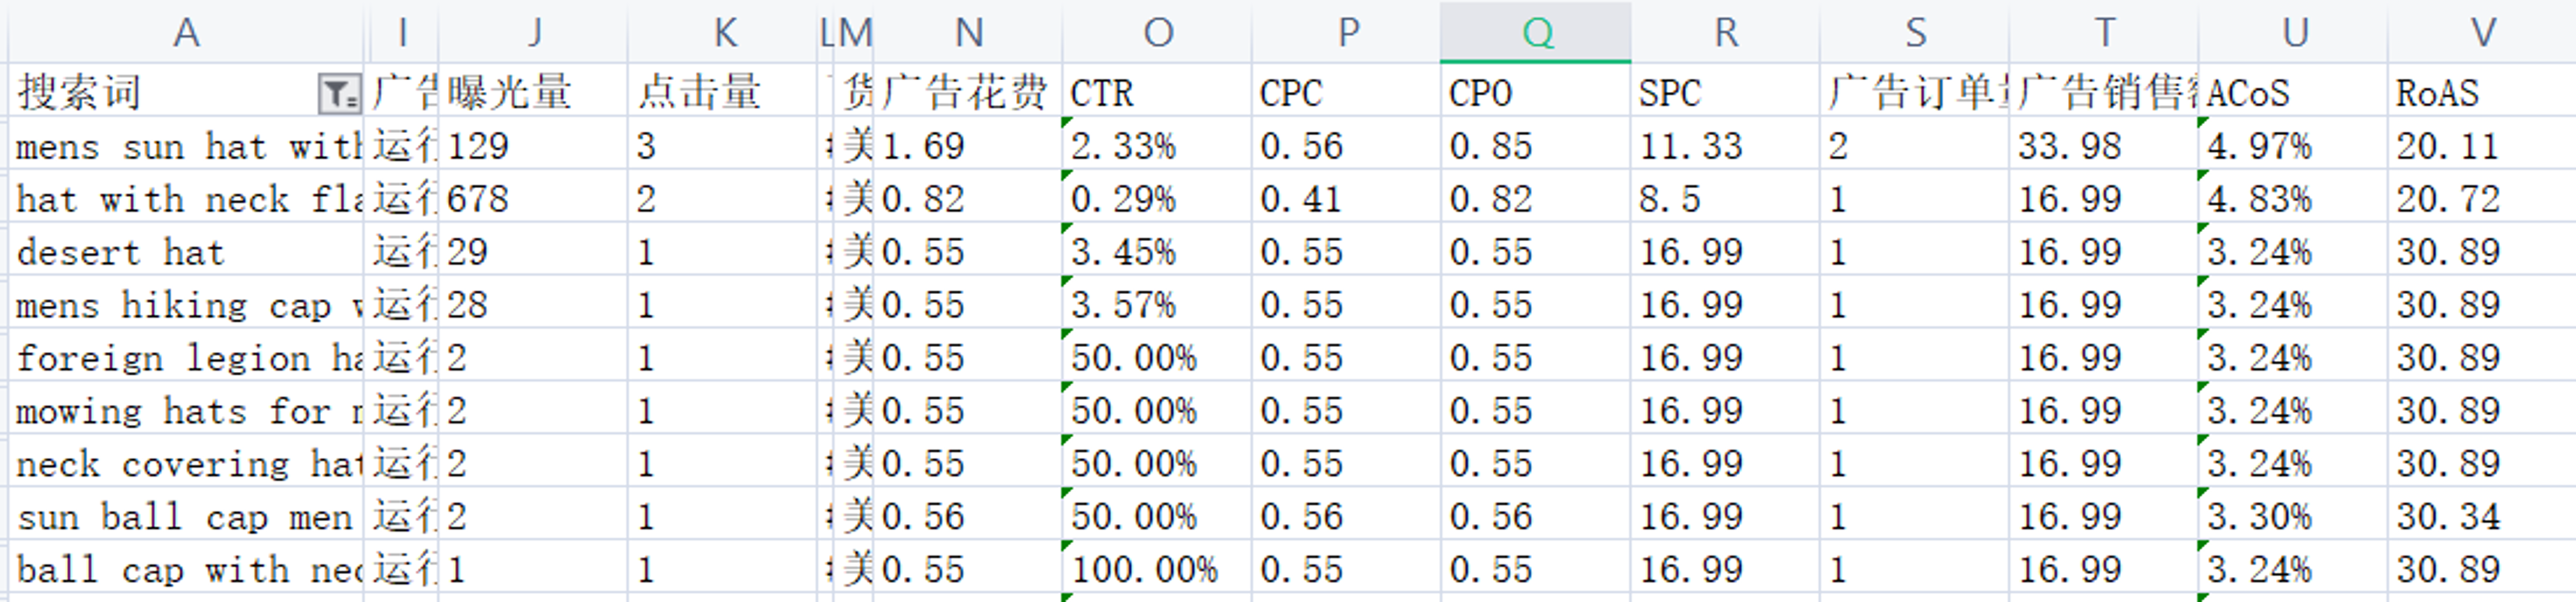Click the 点击量 header cell

pos(722,93)
